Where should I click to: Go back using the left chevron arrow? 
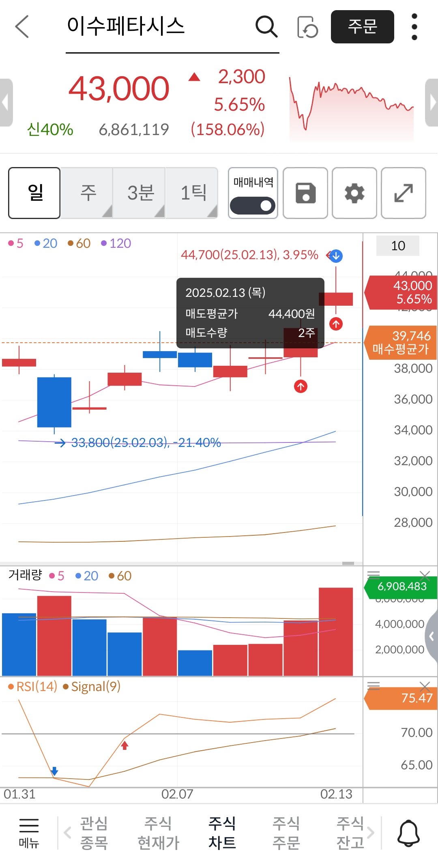22,27
